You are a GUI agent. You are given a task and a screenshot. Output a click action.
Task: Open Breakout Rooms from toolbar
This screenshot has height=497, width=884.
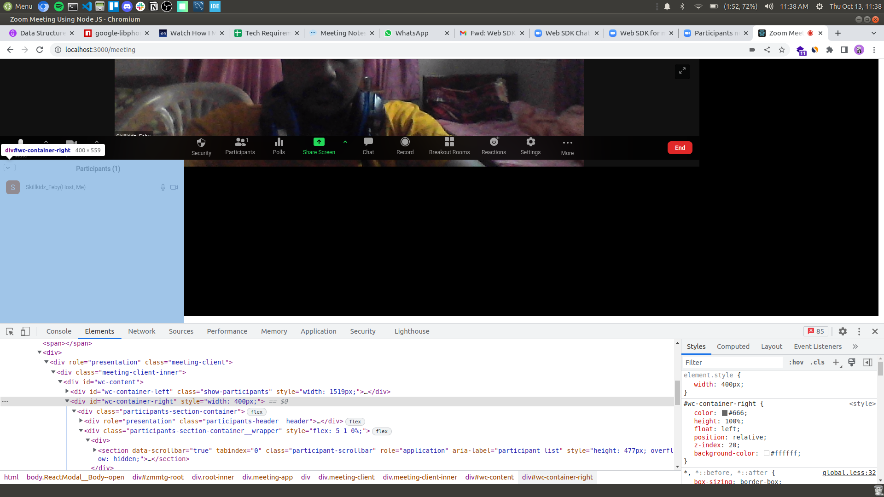coord(449,142)
